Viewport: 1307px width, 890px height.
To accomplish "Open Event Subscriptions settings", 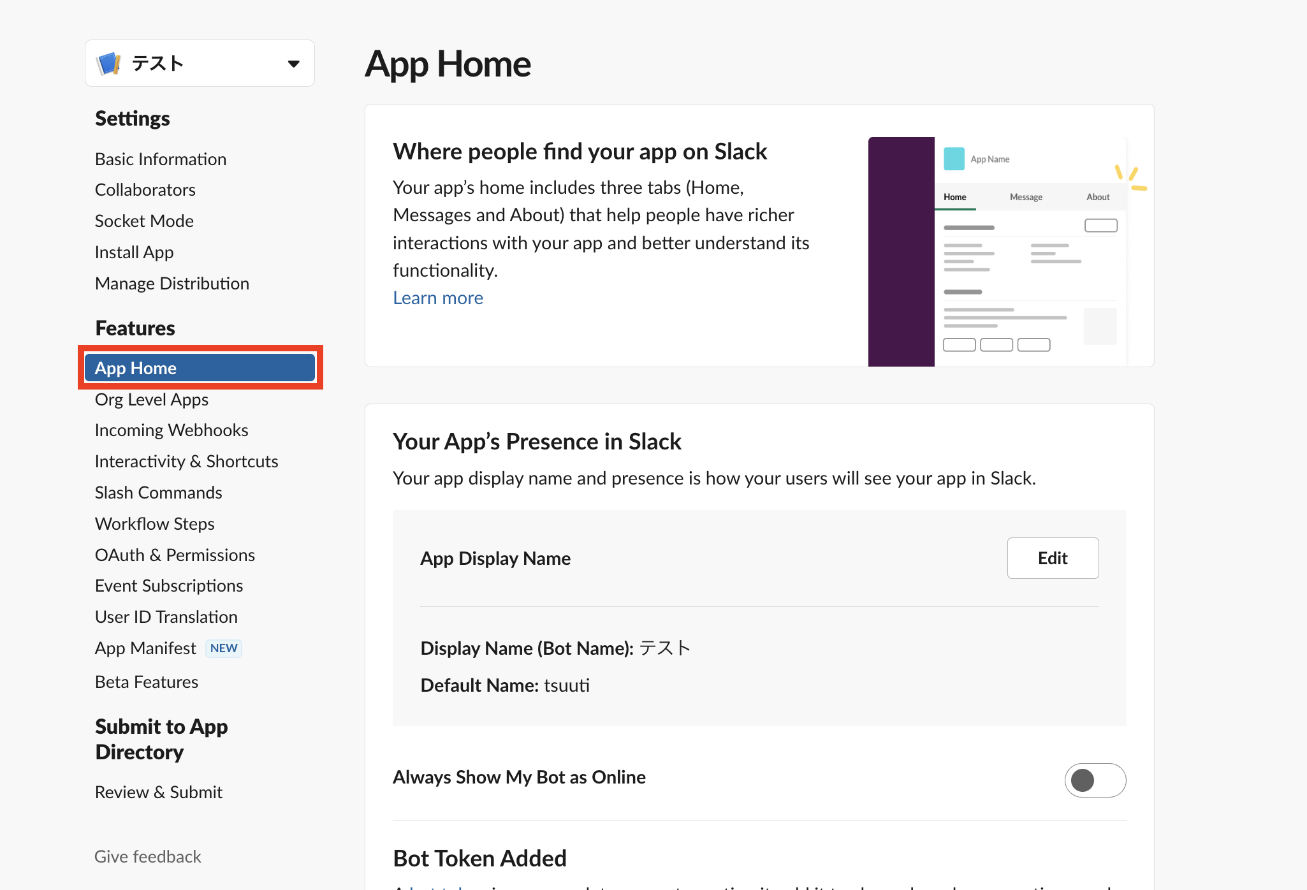I will click(168, 585).
